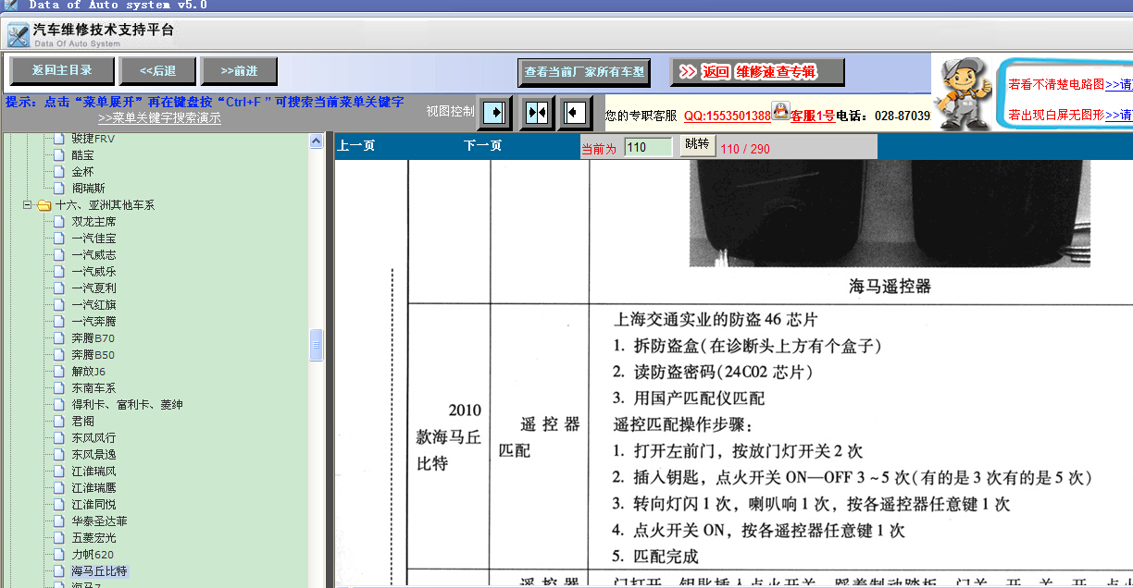Open the 奔腾B50 tree item
Image resolution: width=1133 pixels, height=588 pixels.
[x=93, y=355]
